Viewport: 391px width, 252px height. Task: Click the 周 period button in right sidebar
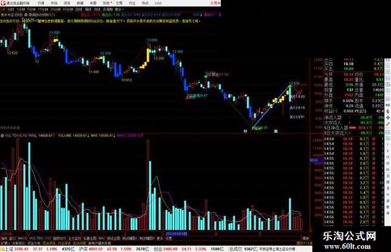tap(388, 182)
